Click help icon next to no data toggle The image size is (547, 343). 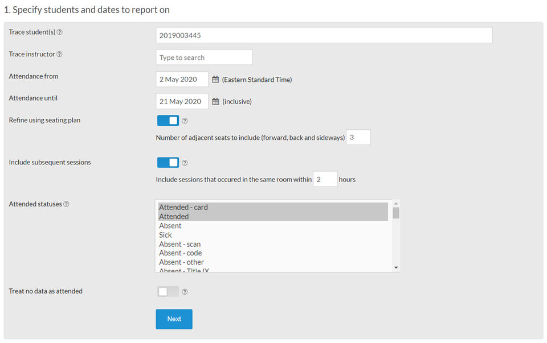(x=185, y=292)
